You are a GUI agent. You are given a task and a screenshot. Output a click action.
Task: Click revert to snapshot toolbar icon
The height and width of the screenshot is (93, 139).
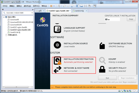(x=68, y=6)
